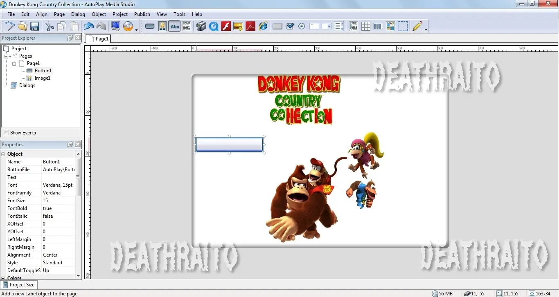Select the Project root node
559x297 pixels.
(19, 49)
